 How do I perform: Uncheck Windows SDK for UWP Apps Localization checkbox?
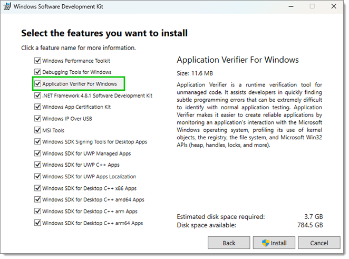coord(37,176)
